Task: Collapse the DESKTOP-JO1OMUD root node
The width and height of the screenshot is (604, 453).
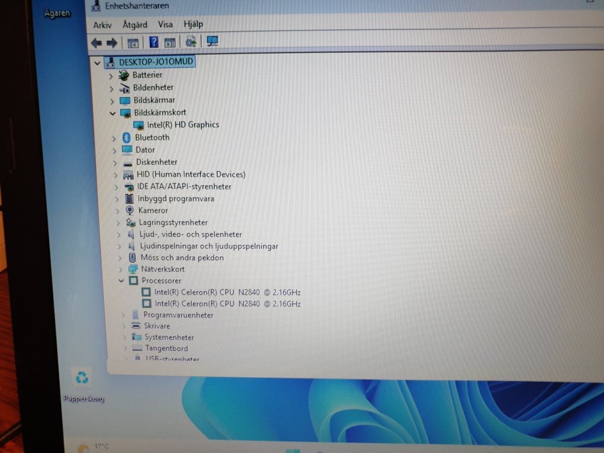Action: [97, 63]
